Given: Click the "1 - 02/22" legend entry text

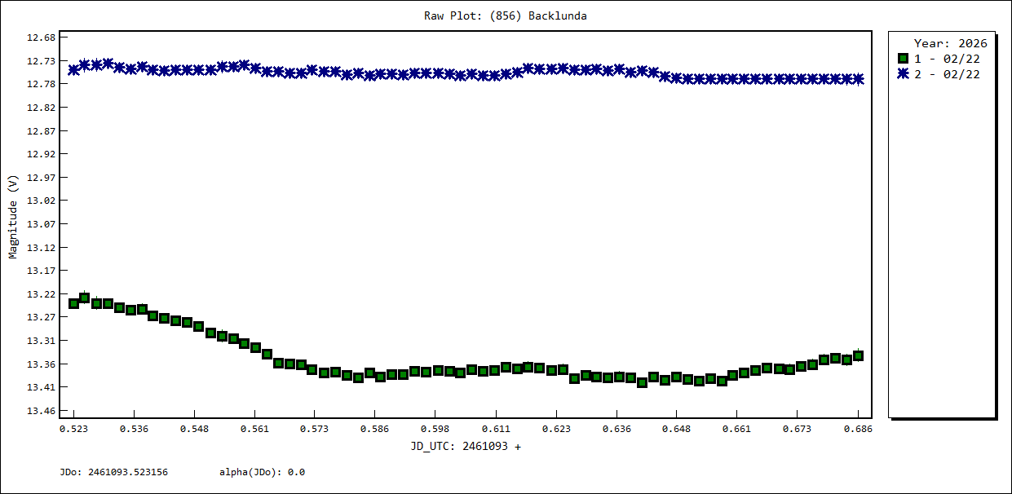Looking at the screenshot, I should pyautogui.click(x=946, y=59).
